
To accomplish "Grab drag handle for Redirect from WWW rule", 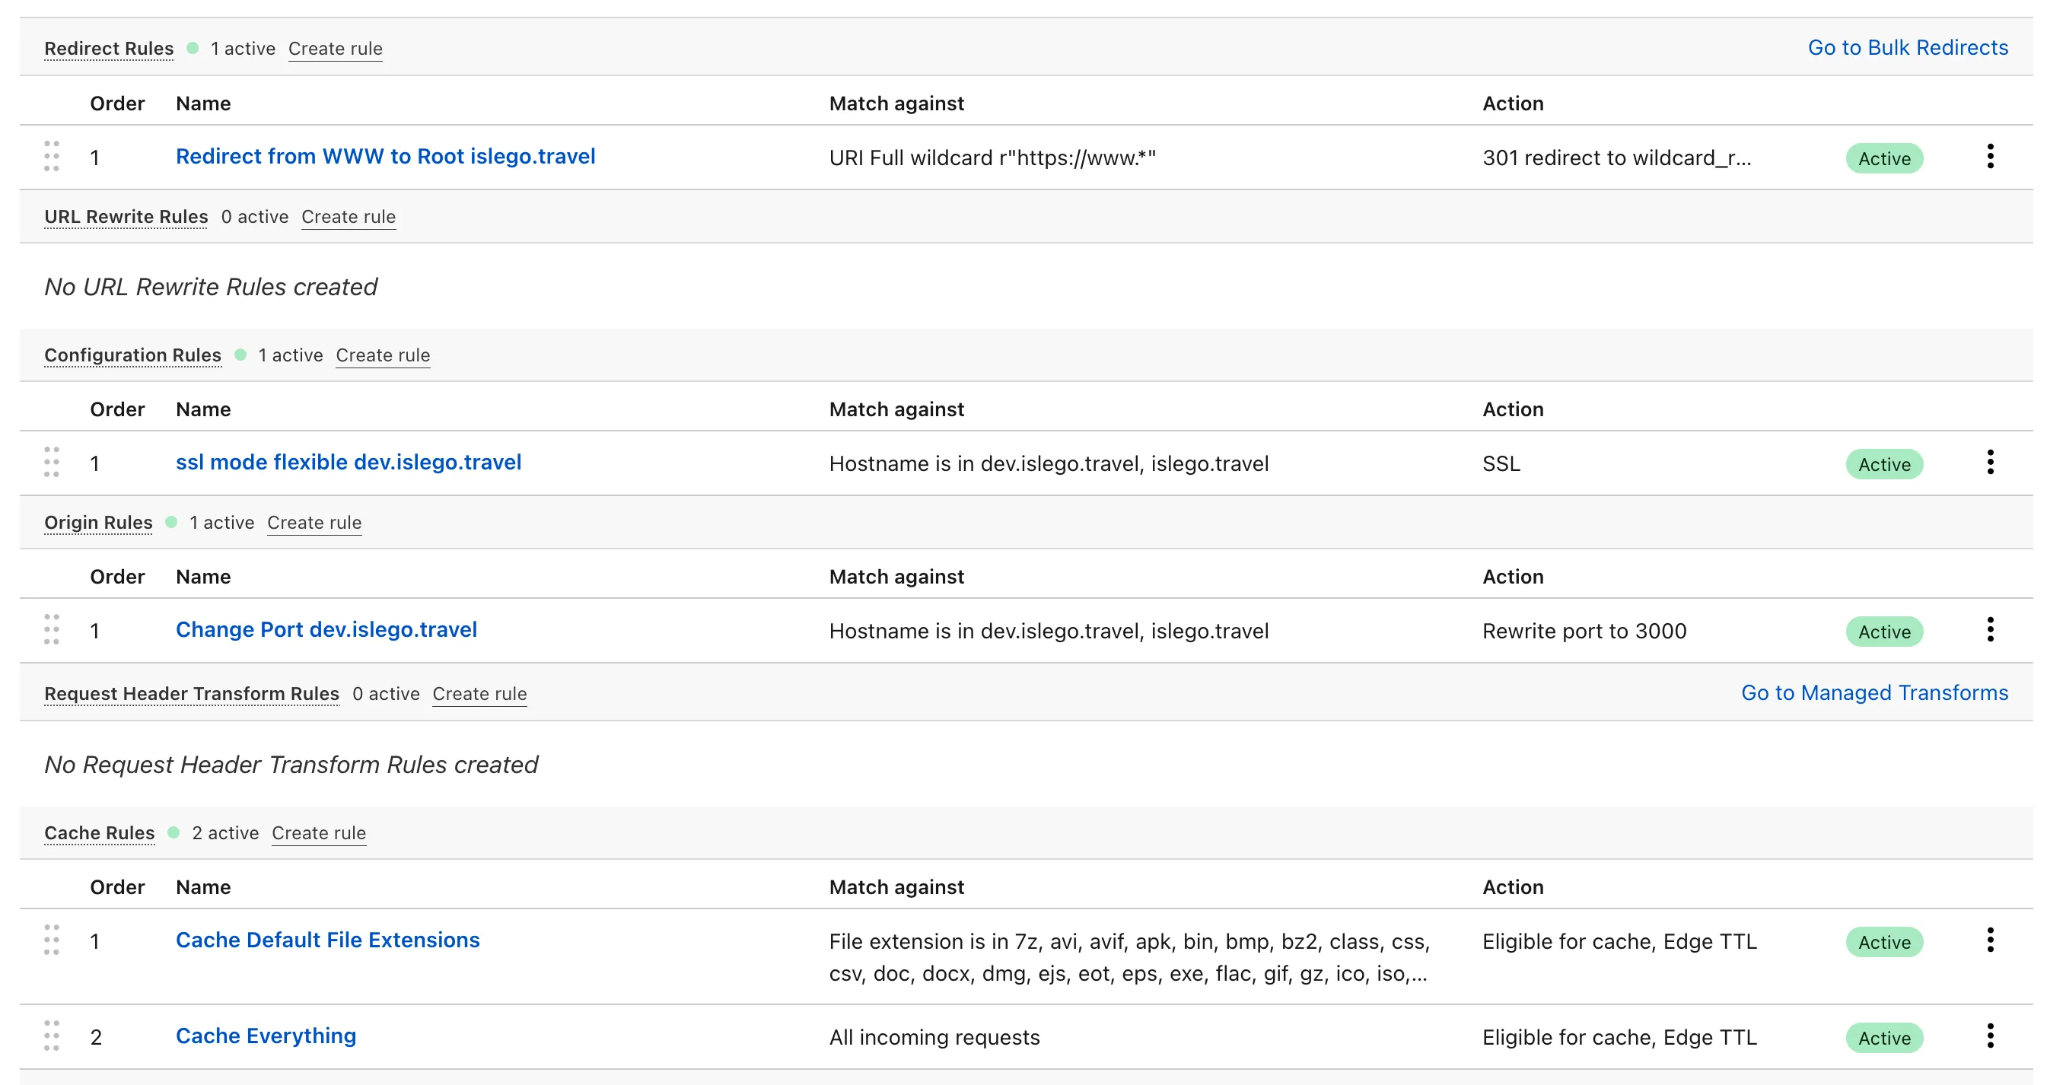I will coord(52,157).
